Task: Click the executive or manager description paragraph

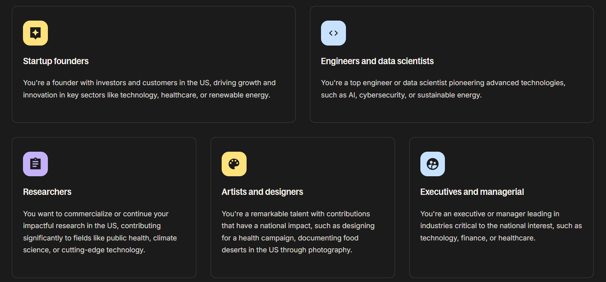Action: pos(501,226)
